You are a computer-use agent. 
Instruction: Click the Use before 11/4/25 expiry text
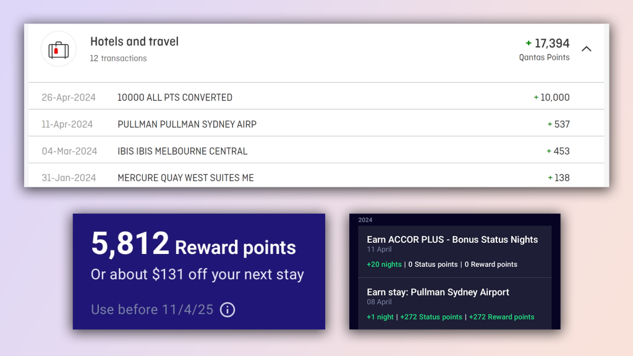click(x=152, y=310)
